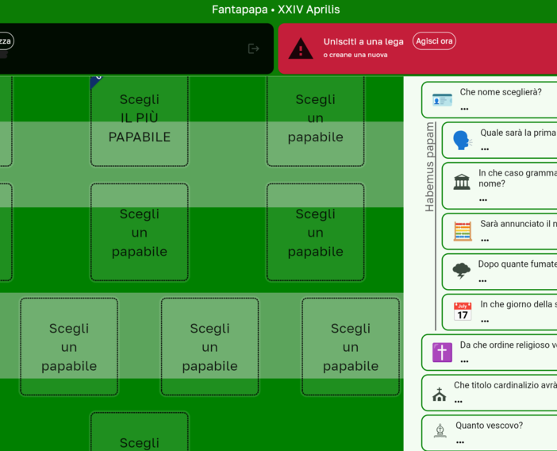This screenshot has width=557, height=451.
Task: Click the thunder cloud icon
Action: [462, 271]
